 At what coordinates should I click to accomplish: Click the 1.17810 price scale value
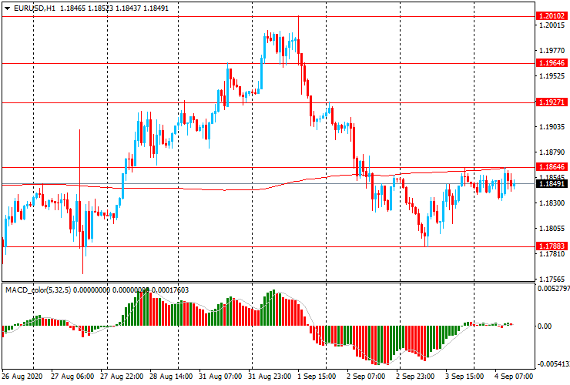(552, 254)
